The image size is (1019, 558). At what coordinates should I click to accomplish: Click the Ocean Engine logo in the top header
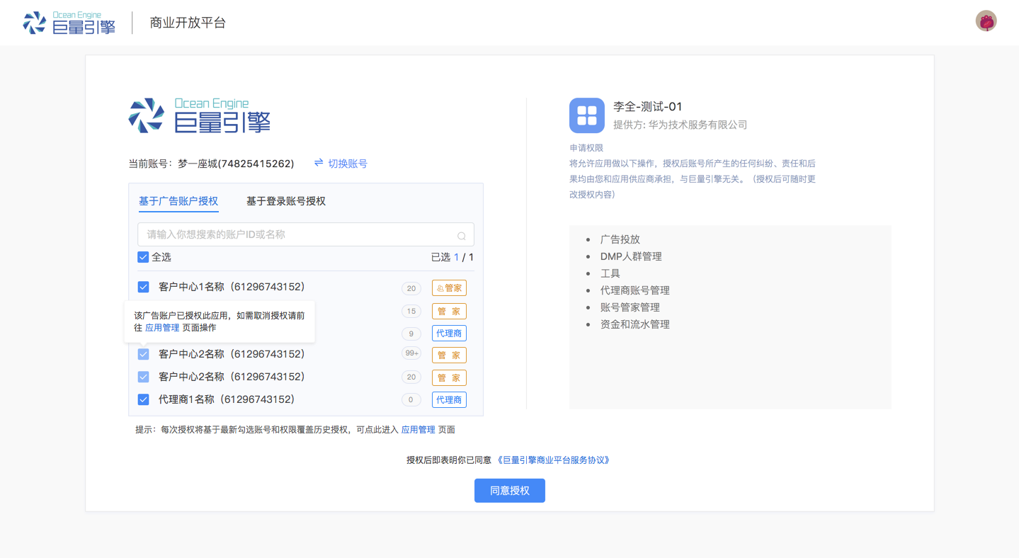coord(69,23)
